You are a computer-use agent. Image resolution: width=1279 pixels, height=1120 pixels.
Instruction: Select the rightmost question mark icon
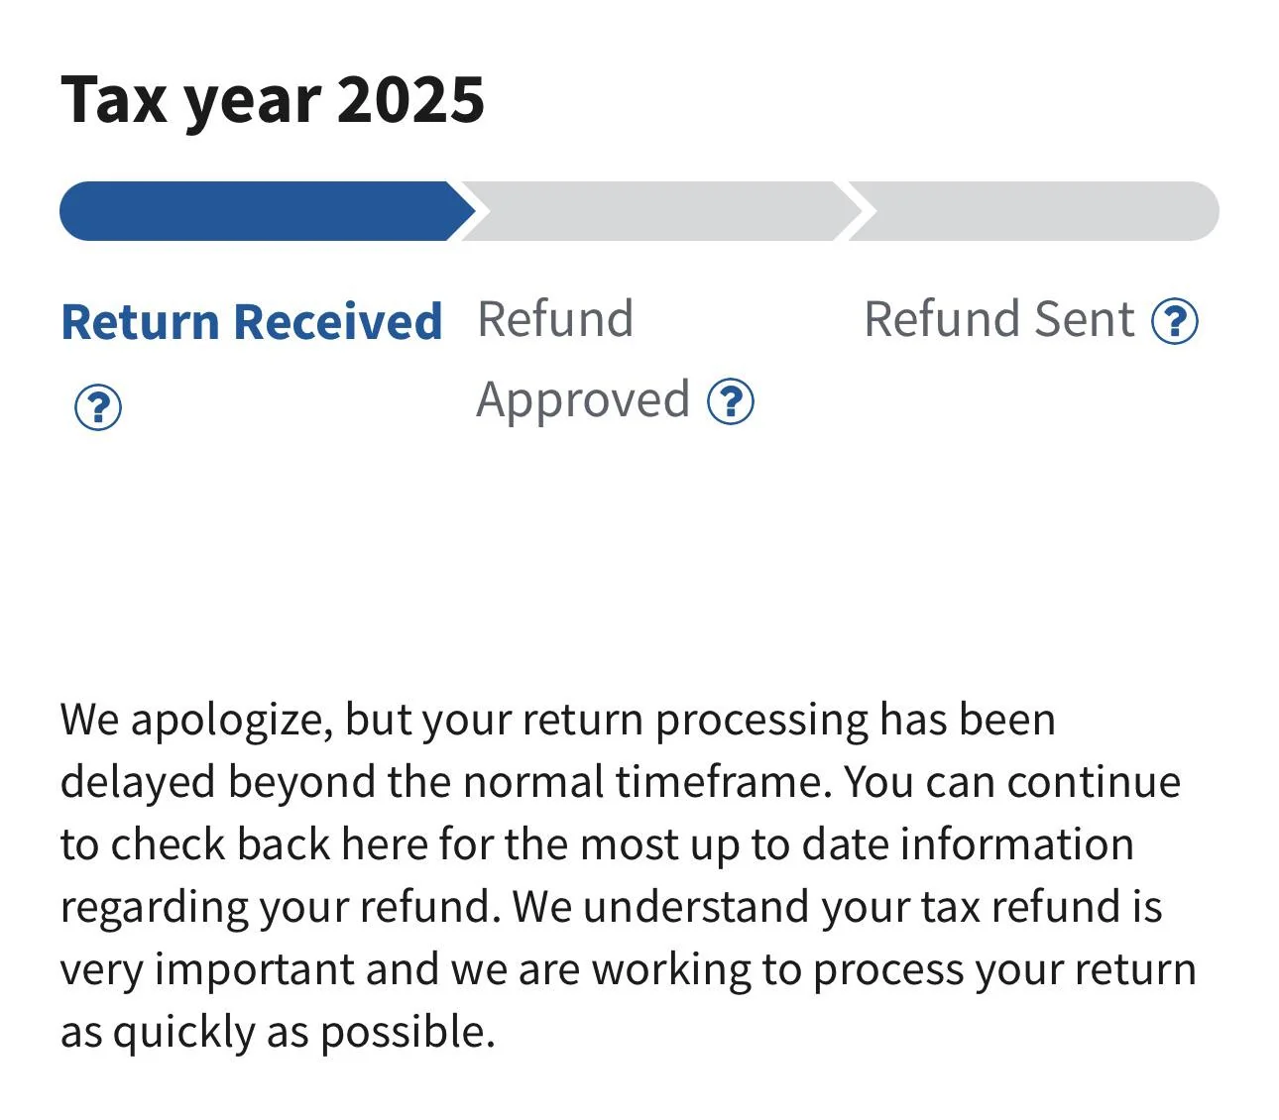pos(1175,323)
